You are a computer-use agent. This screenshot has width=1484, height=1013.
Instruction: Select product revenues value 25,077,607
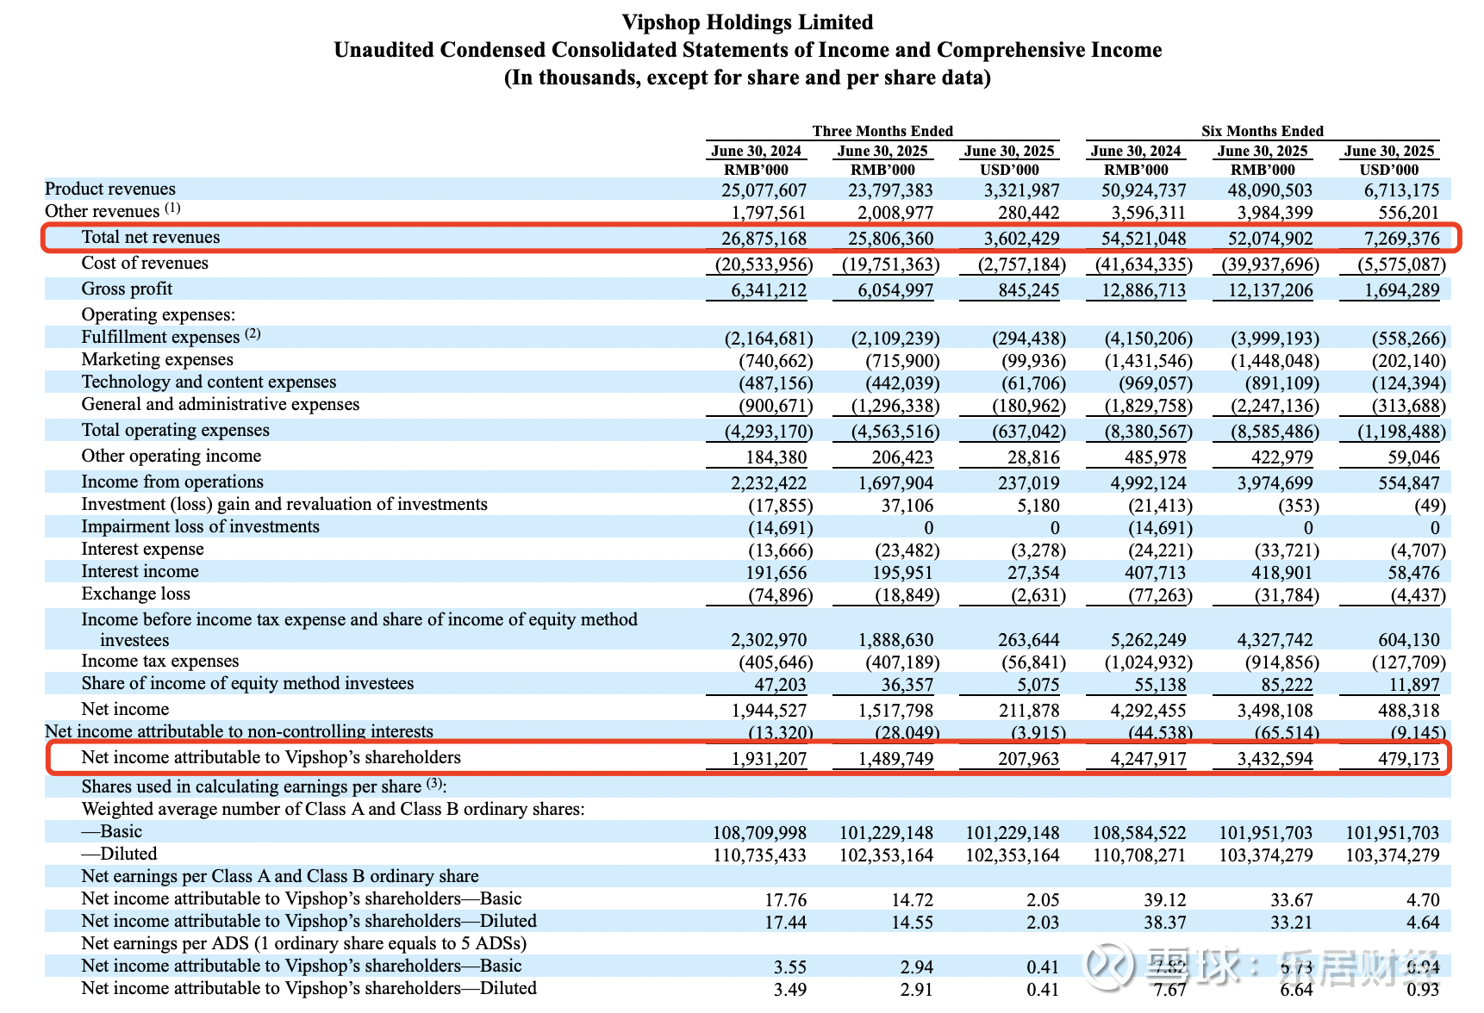tap(764, 190)
